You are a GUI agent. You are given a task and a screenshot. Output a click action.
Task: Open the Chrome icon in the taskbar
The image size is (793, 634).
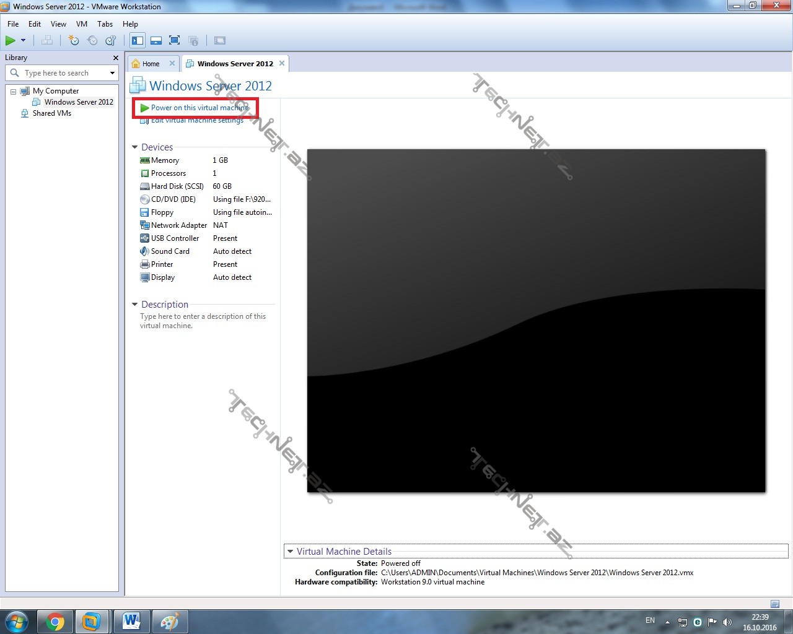click(x=55, y=622)
